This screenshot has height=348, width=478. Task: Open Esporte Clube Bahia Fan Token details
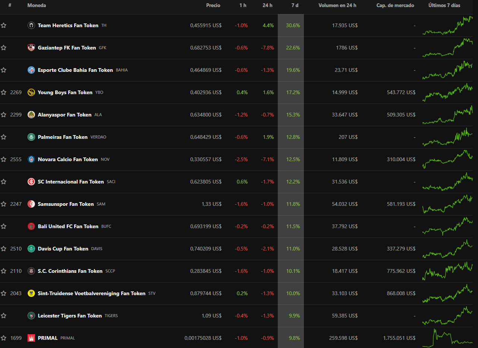[x=75, y=70]
